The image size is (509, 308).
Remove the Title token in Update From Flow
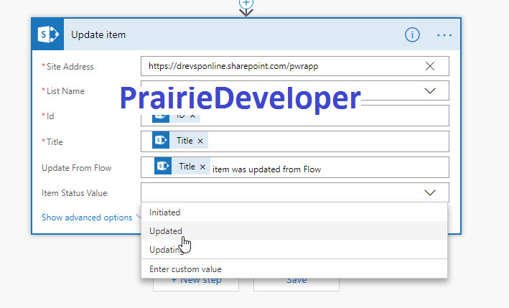pos(202,167)
